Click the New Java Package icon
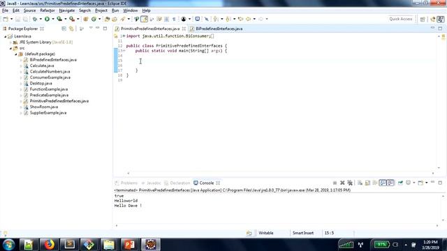Image resolution: width=447 pixels, height=251 pixels. (85, 19)
